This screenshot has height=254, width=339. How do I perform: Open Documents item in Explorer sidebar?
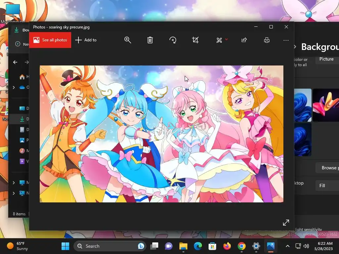click(22, 130)
